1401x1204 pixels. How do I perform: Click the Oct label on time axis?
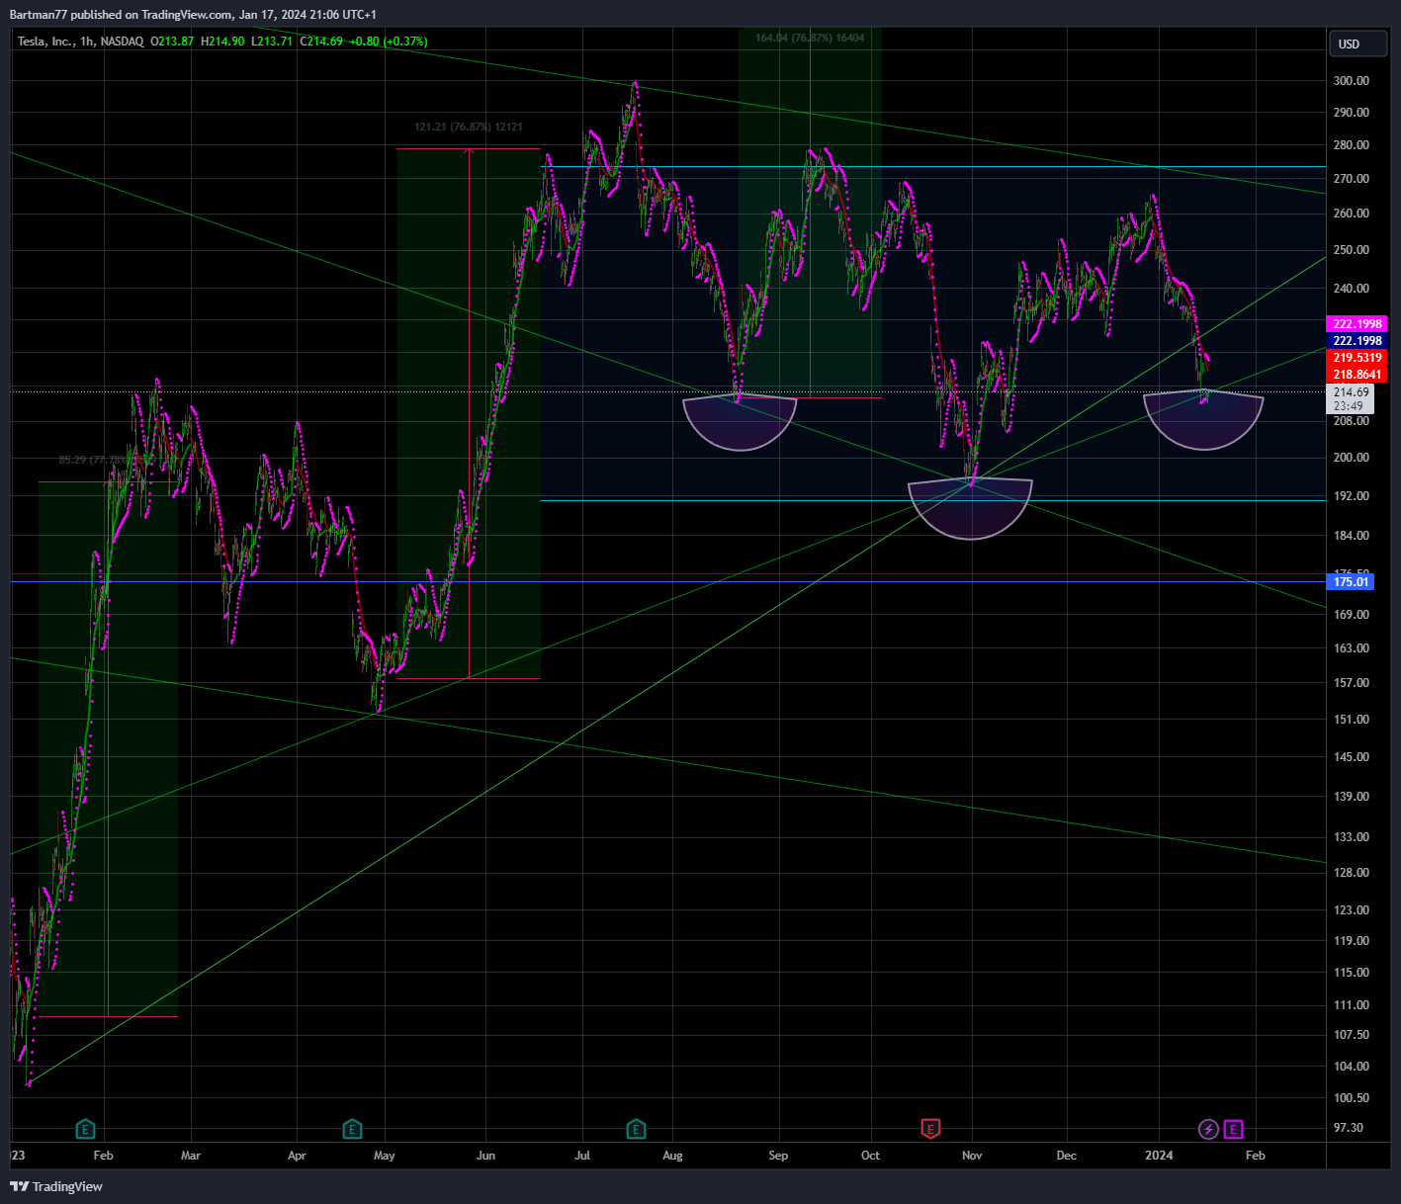pyautogui.click(x=871, y=1156)
